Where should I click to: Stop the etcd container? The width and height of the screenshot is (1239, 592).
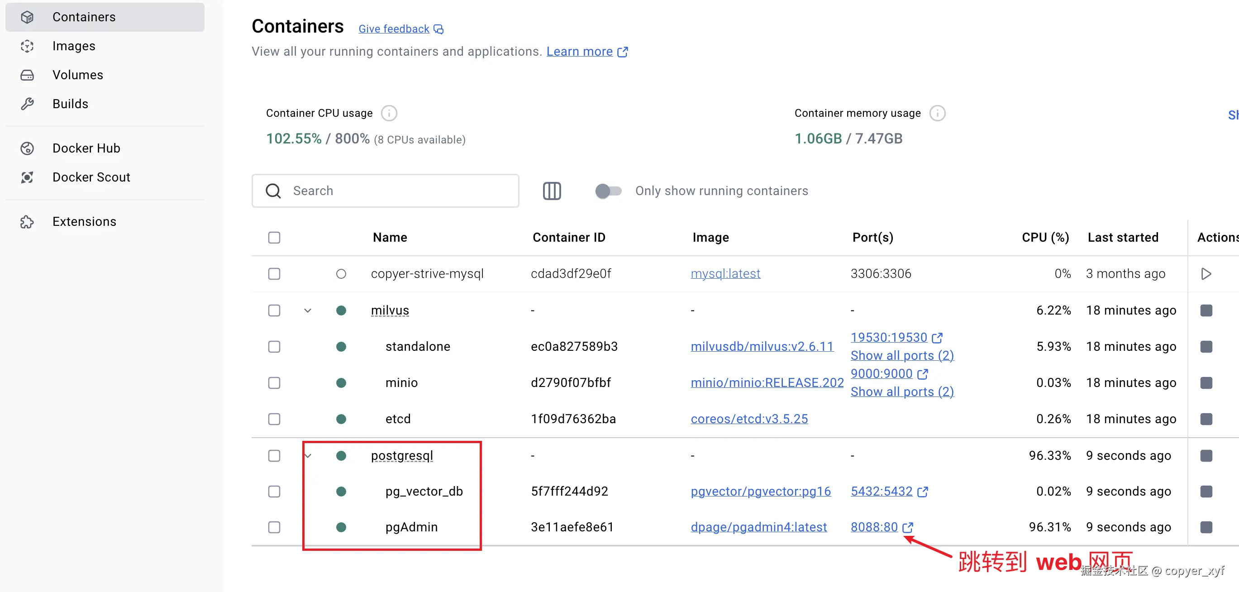click(1206, 419)
